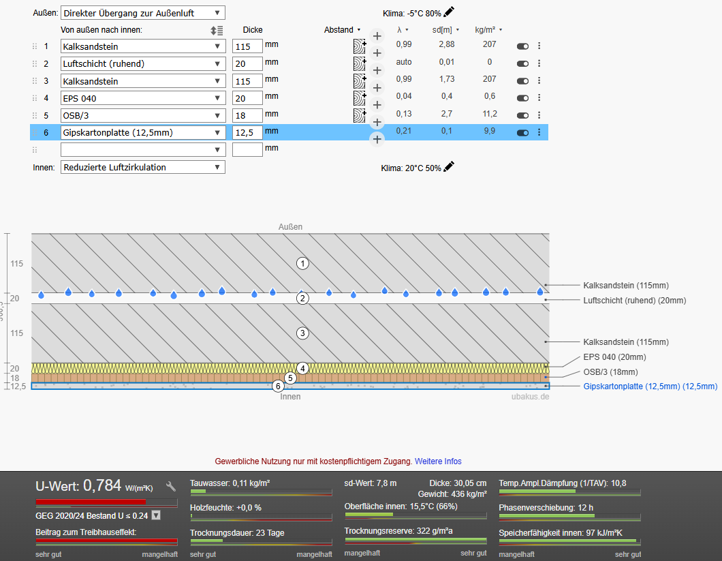
Task: Open the Gipskartonplatte (12,5mm) material dropdown
Action: [143, 132]
